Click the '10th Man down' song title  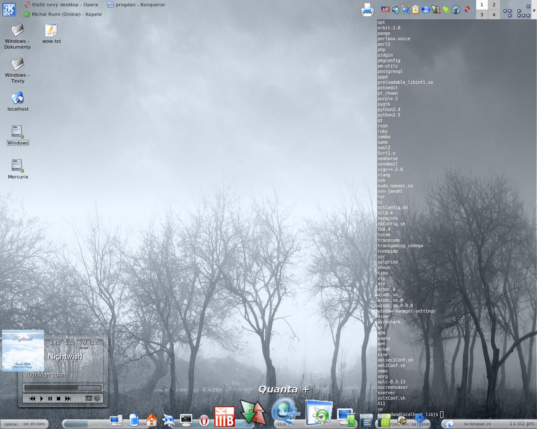pos(45,375)
